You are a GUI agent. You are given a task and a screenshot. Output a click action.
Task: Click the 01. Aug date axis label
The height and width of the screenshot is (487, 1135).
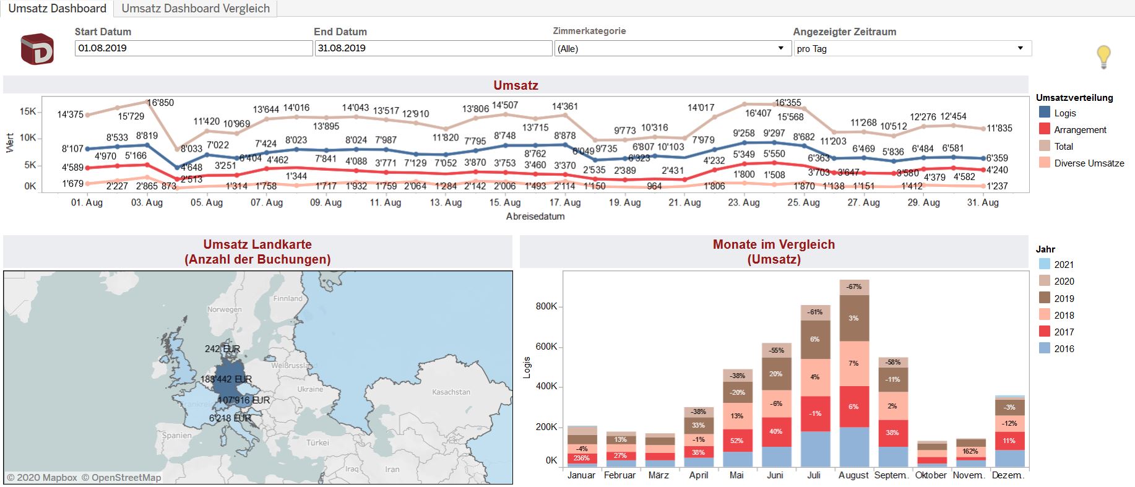[87, 202]
